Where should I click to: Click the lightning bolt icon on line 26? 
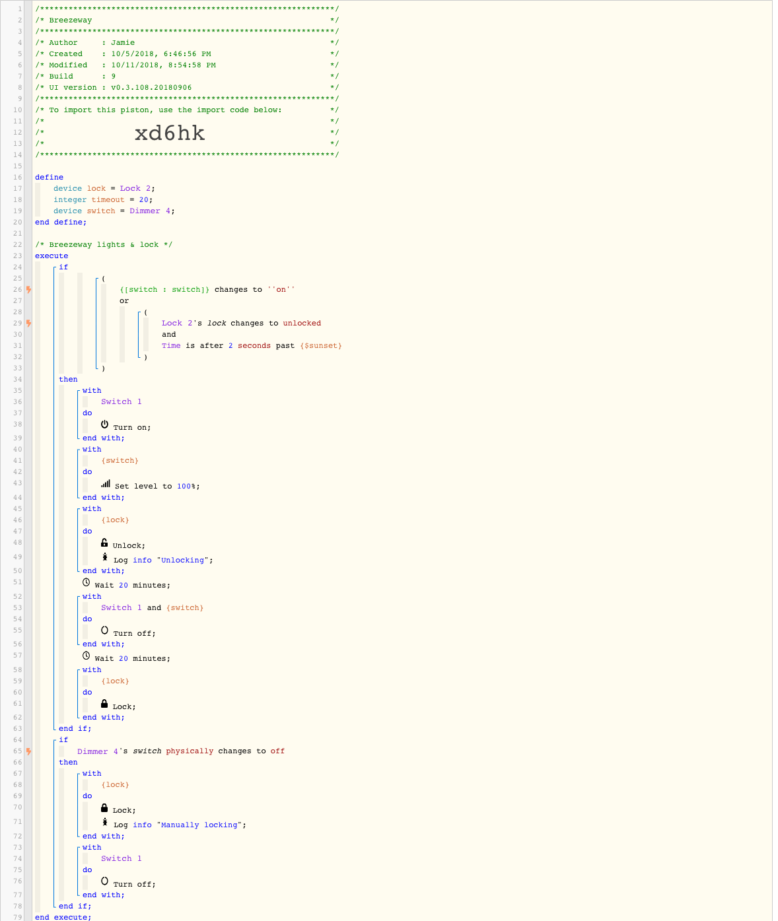[x=28, y=289]
